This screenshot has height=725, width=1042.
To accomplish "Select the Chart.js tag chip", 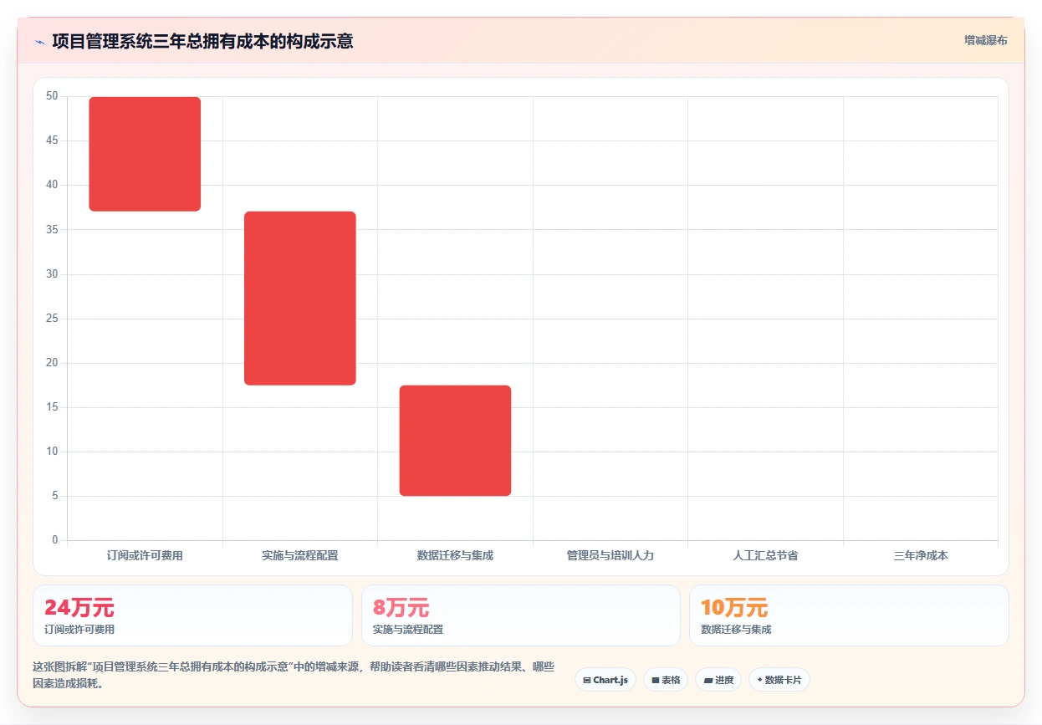I will tap(605, 680).
